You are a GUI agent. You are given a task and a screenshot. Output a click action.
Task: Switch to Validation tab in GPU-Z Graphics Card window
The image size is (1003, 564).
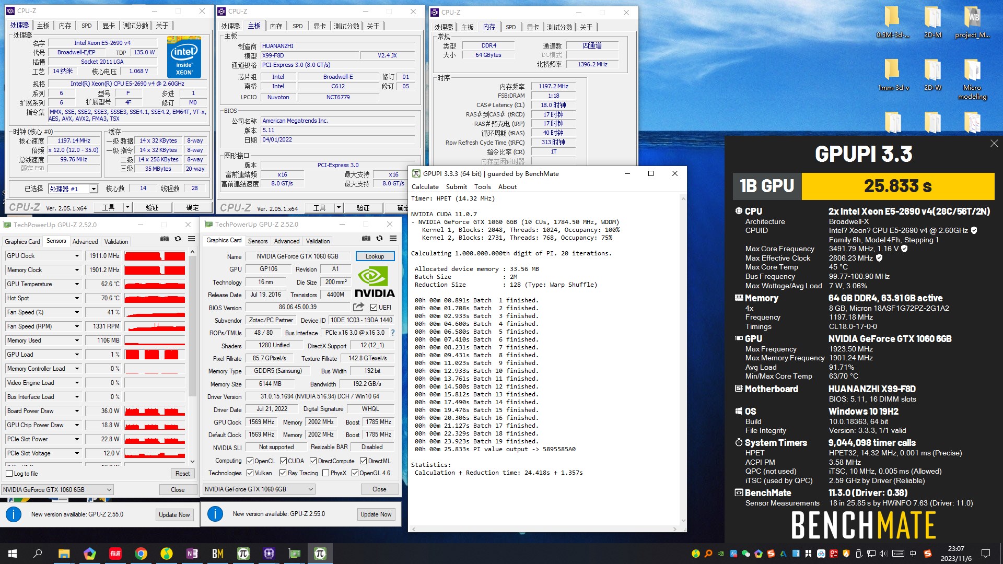coord(318,241)
